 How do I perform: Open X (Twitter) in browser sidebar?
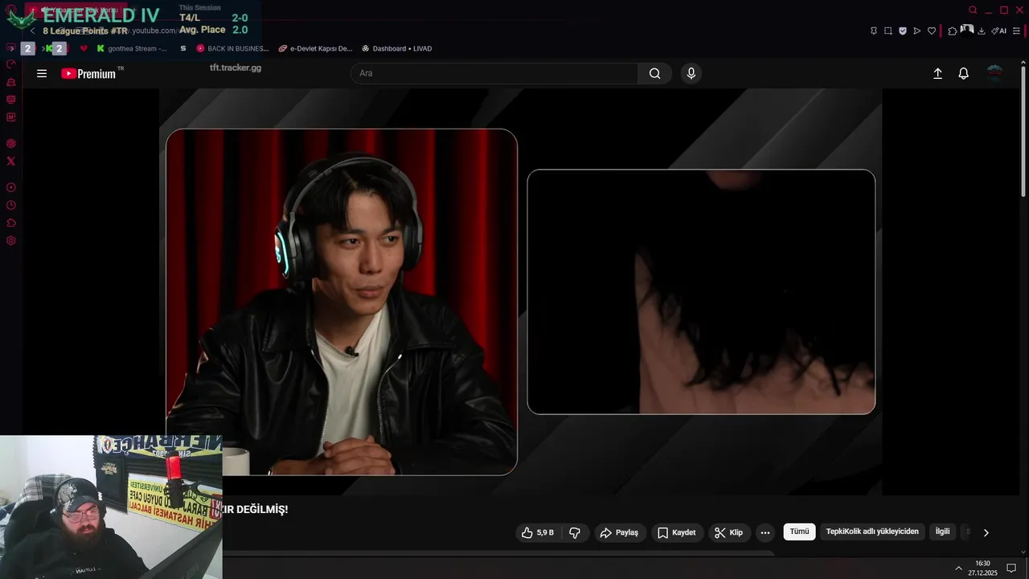tap(11, 162)
